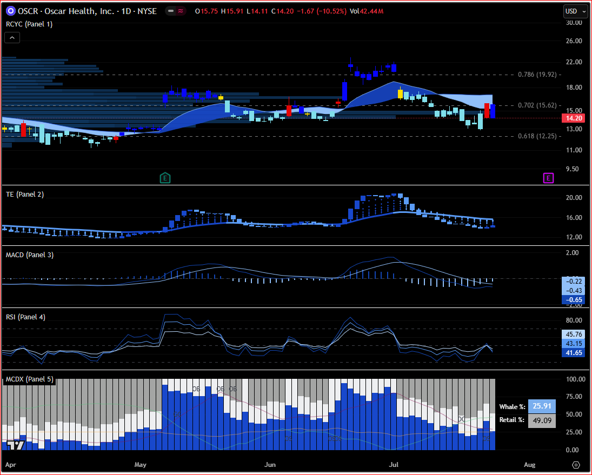592x475 pixels.
Task: Click the MACD value label -0.43
Action: (574, 291)
